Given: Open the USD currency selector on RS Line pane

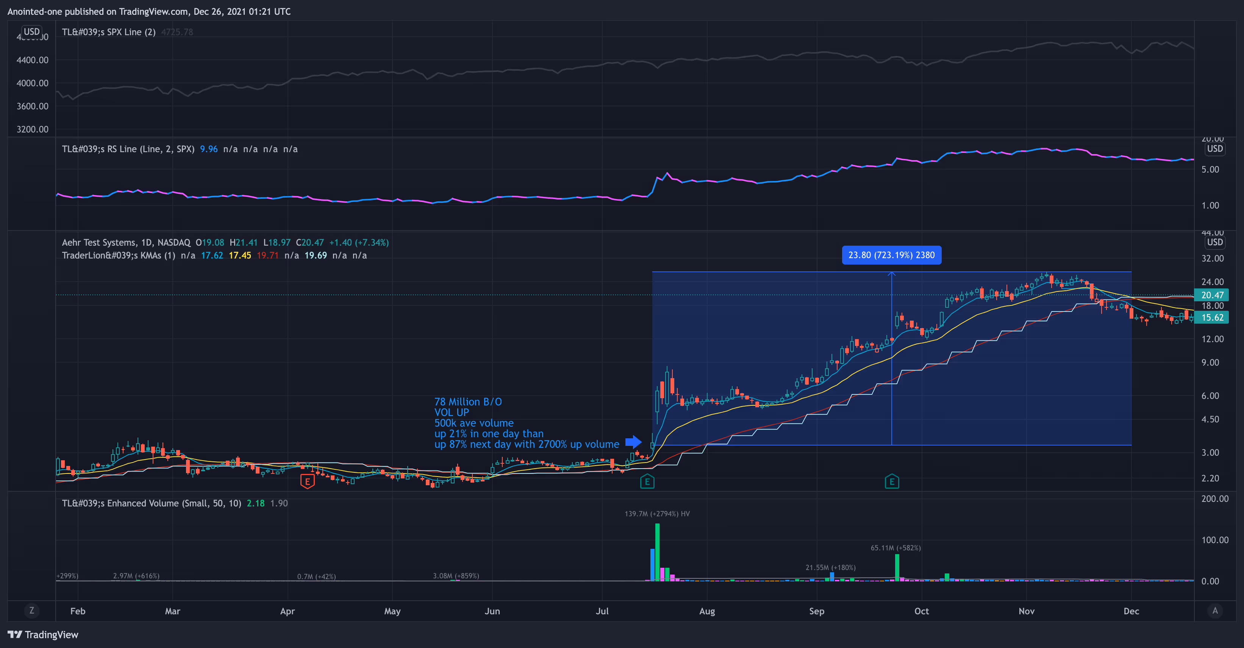Looking at the screenshot, I should click(1215, 149).
